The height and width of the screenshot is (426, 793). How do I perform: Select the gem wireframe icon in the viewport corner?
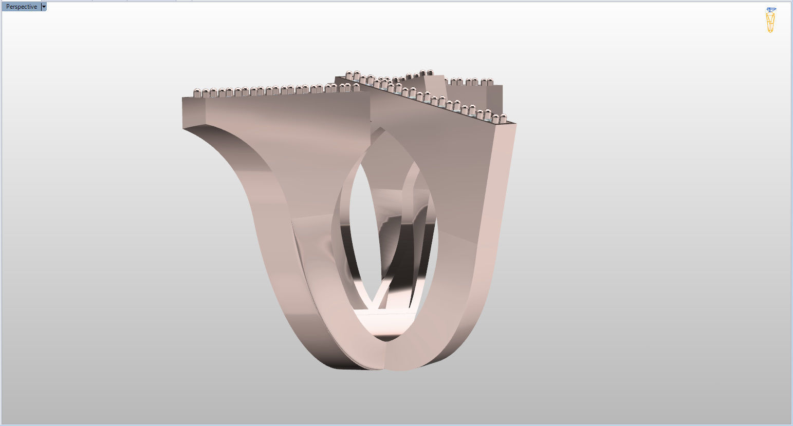[x=770, y=20]
